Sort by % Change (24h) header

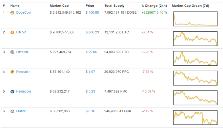[x=154, y=6]
